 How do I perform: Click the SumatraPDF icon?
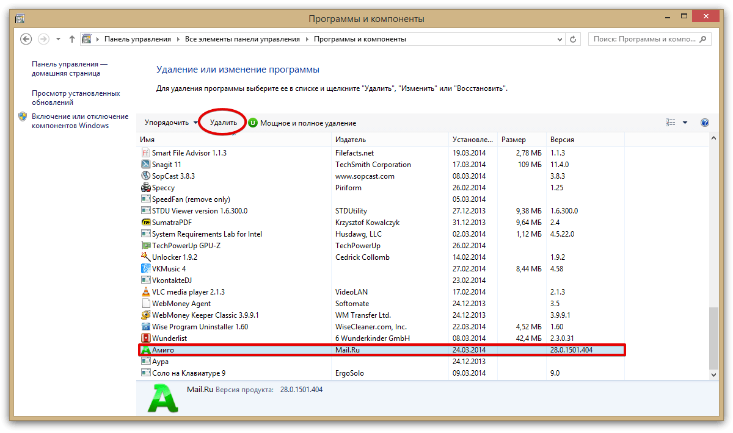click(x=145, y=223)
